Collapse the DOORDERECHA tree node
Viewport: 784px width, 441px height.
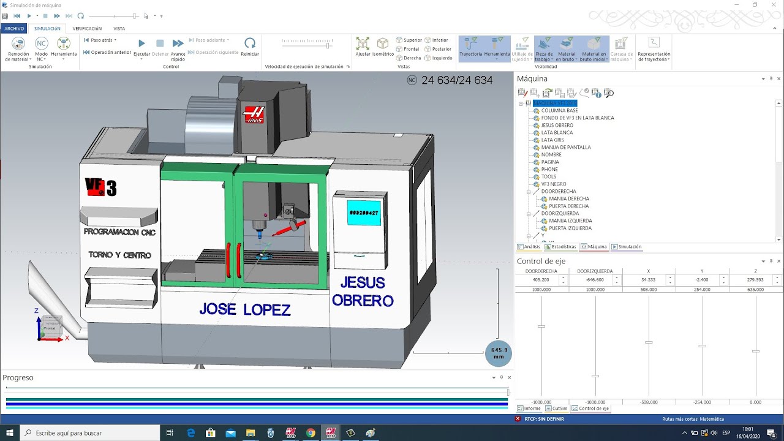(529, 192)
